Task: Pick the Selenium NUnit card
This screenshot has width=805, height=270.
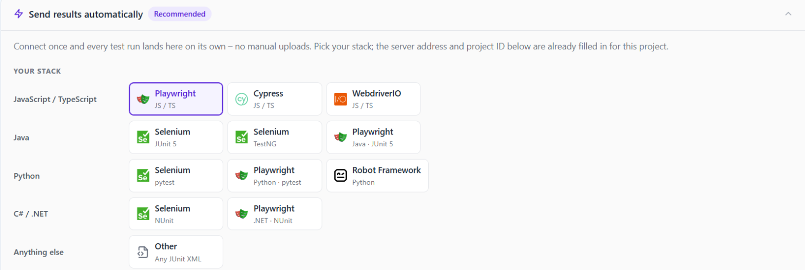Action: pyautogui.click(x=176, y=214)
